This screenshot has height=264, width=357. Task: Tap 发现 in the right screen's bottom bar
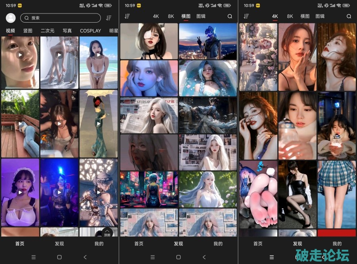click(x=297, y=244)
